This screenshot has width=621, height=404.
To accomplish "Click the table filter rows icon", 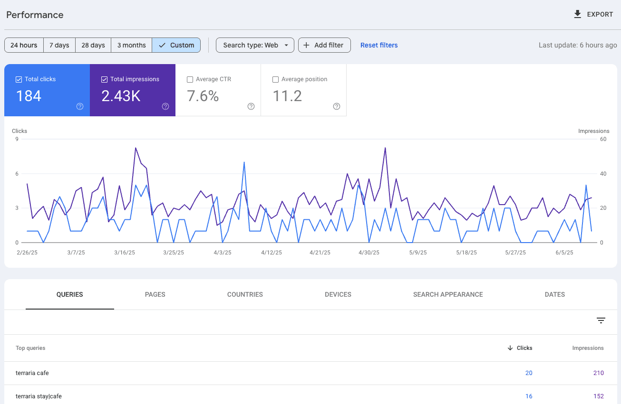I will click(x=601, y=321).
